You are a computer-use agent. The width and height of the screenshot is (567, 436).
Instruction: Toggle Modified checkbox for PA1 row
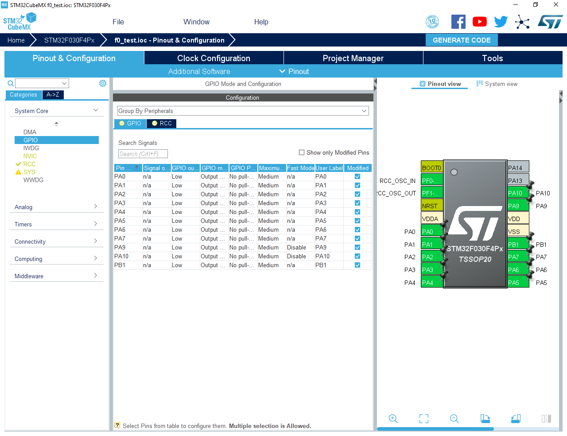[357, 185]
